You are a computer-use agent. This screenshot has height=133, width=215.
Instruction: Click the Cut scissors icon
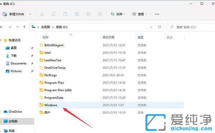(x=42, y=14)
